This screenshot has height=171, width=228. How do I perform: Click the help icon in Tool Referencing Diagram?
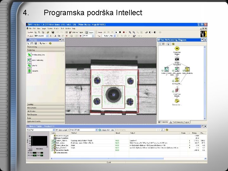tap(173, 44)
